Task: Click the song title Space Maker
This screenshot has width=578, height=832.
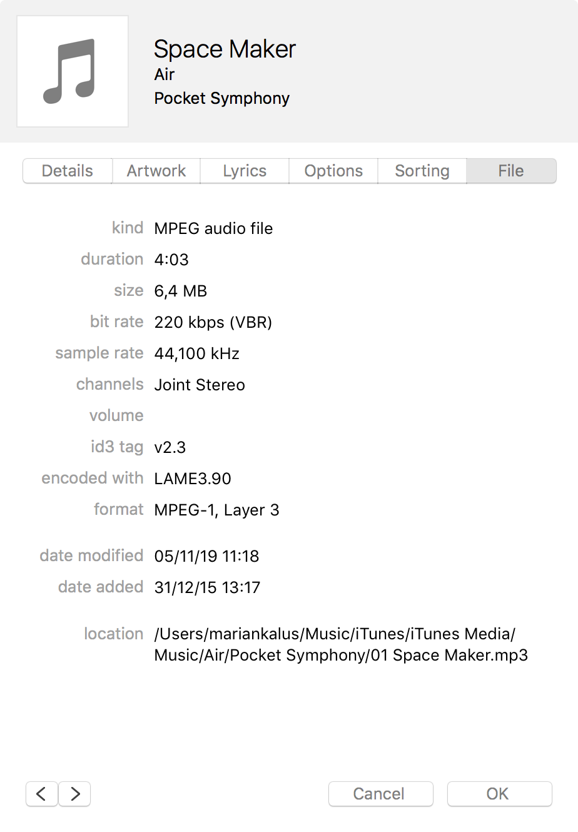Action: click(225, 49)
